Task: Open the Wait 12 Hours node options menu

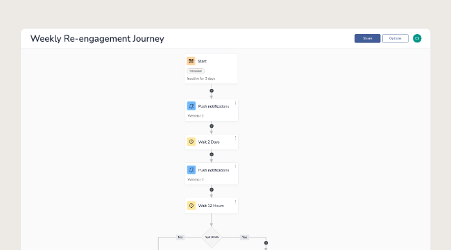Action: pyautogui.click(x=235, y=202)
